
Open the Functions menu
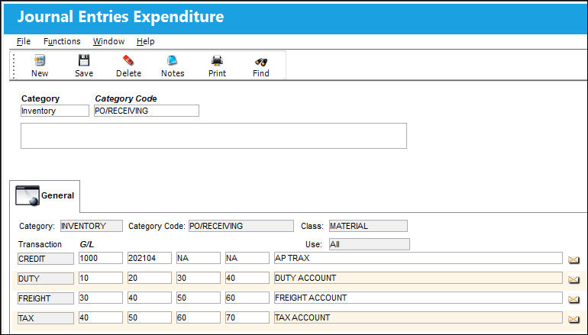(62, 41)
